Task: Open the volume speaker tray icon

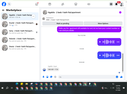Action: pos(113,88)
